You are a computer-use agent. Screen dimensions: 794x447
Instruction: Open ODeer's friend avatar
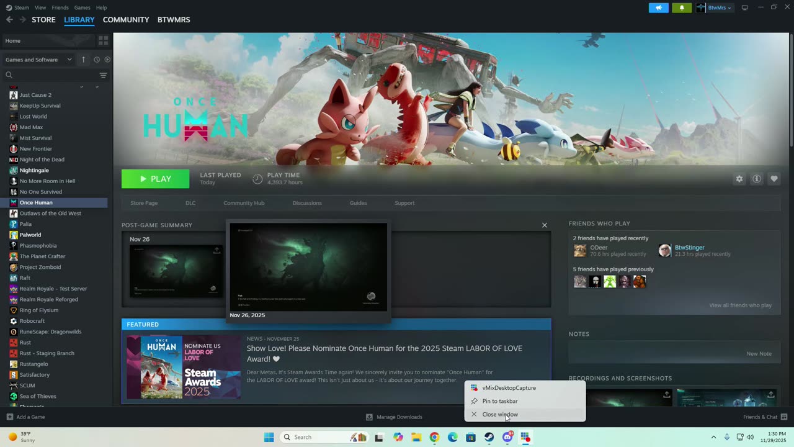point(580,250)
